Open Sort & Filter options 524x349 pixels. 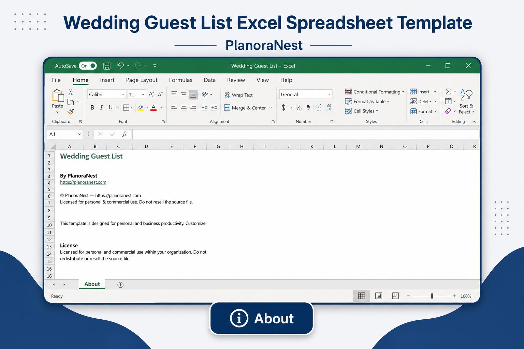pyautogui.click(x=466, y=101)
